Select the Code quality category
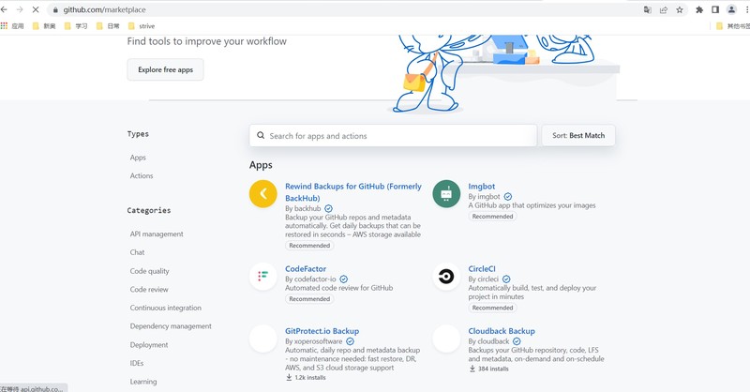 pos(149,271)
